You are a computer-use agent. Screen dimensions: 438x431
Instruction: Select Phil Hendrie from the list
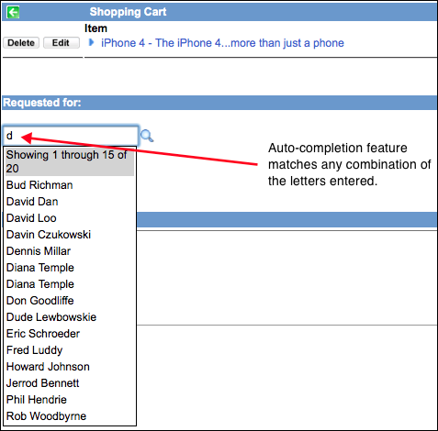click(x=70, y=400)
